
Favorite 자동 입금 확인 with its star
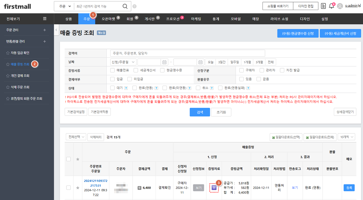click(8, 53)
